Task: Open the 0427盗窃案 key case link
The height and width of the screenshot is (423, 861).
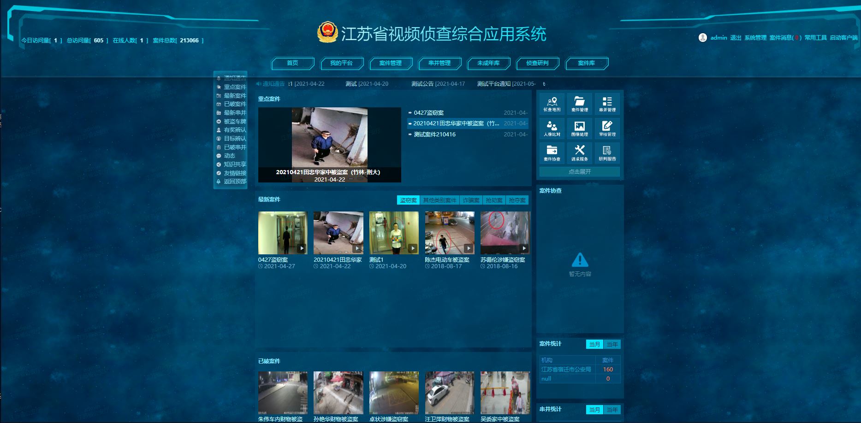Action: pos(428,113)
